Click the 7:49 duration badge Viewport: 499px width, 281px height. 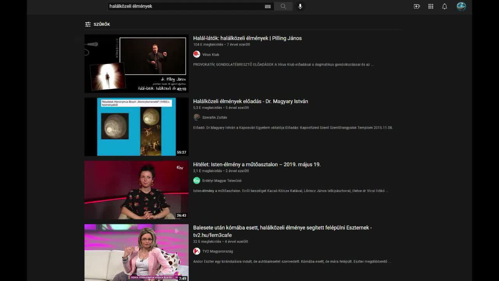click(182, 279)
